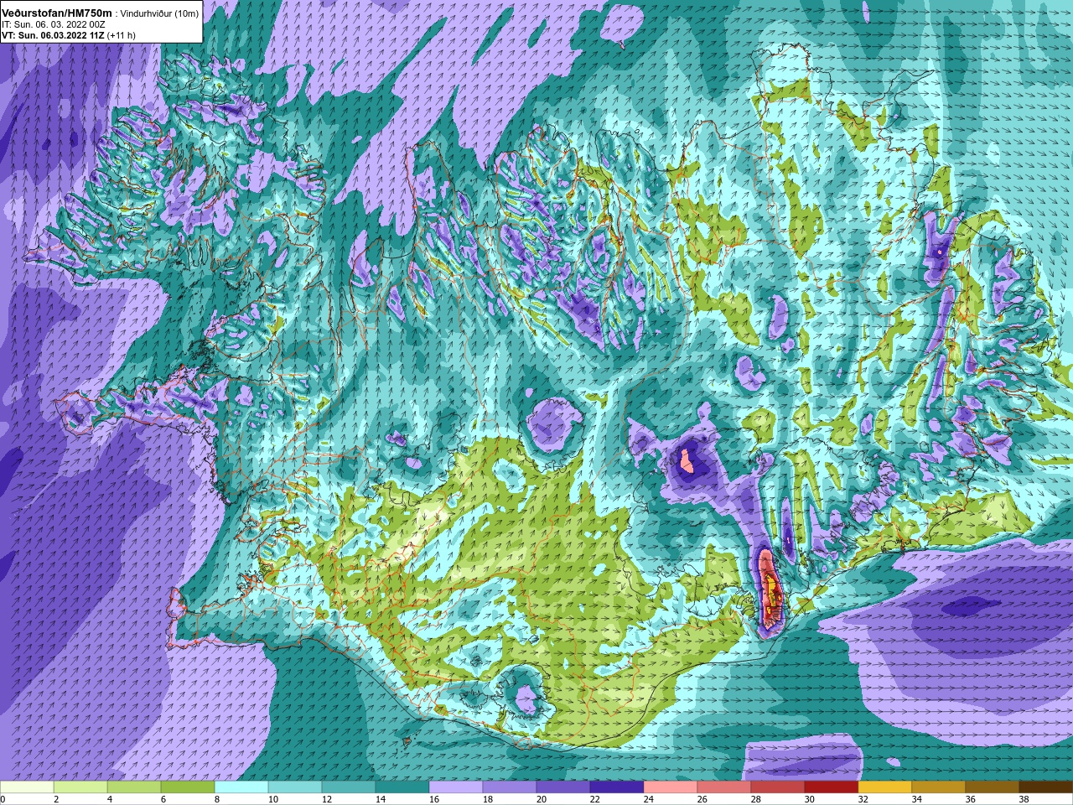Image resolution: width=1073 pixels, height=805 pixels.
Task: Click the dark indigo 22–24 legend swatch
Action: [617, 788]
